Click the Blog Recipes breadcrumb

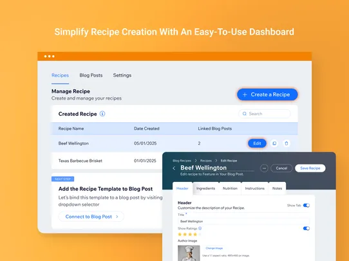[182, 161]
